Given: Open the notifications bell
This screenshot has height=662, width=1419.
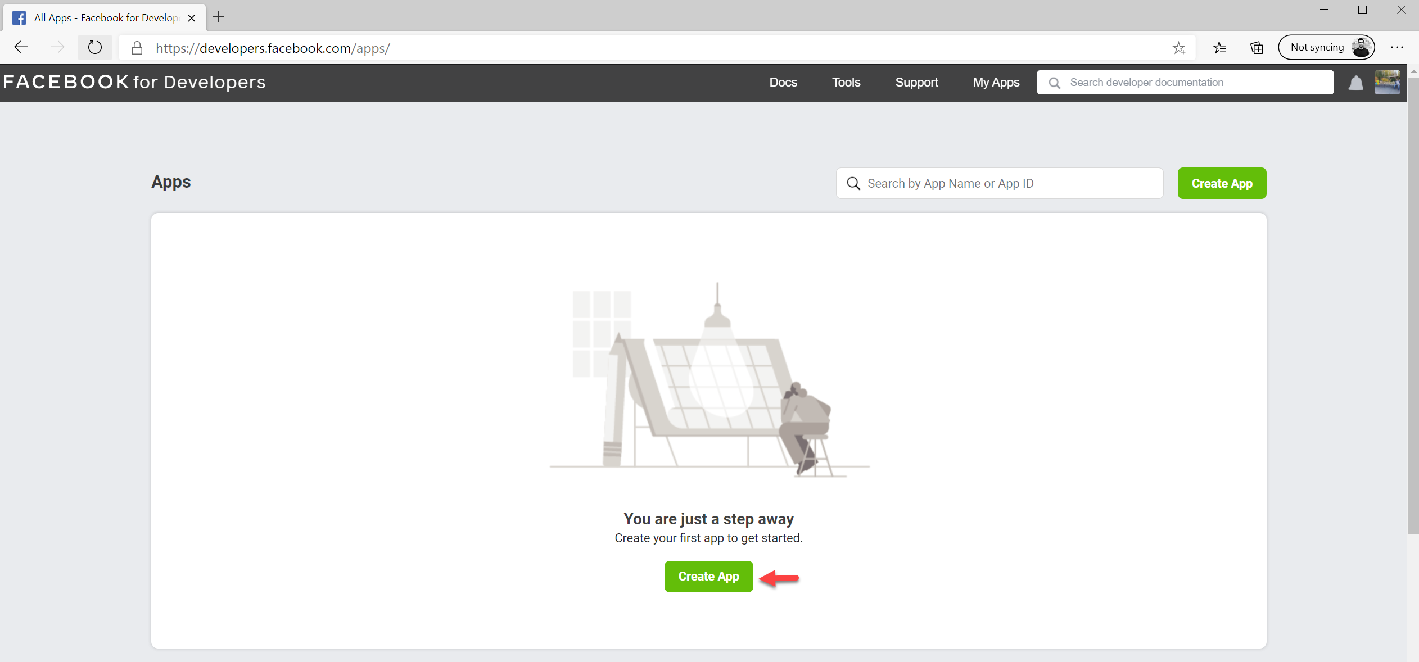Looking at the screenshot, I should [x=1355, y=83].
